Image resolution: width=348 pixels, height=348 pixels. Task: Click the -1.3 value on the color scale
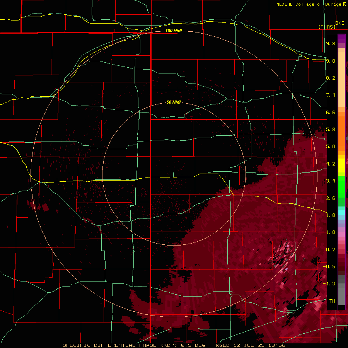[x=329, y=284]
